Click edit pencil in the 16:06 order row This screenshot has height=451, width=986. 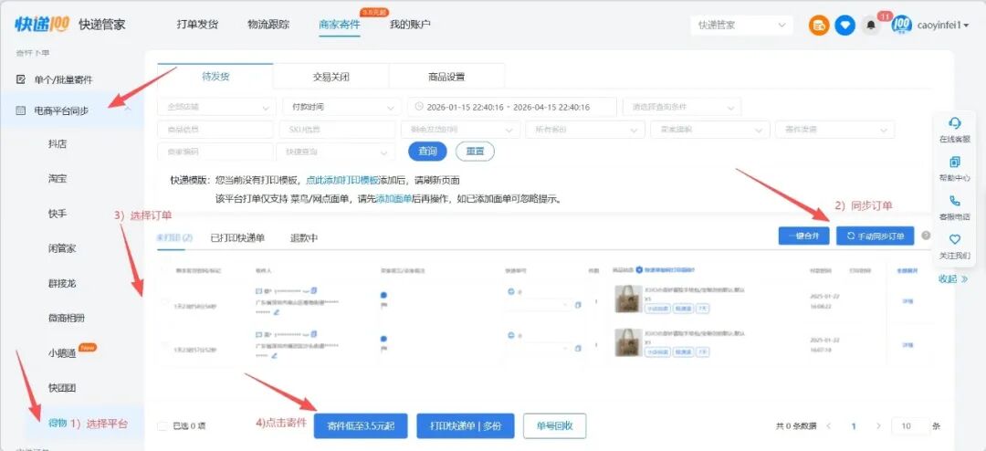coord(276,312)
